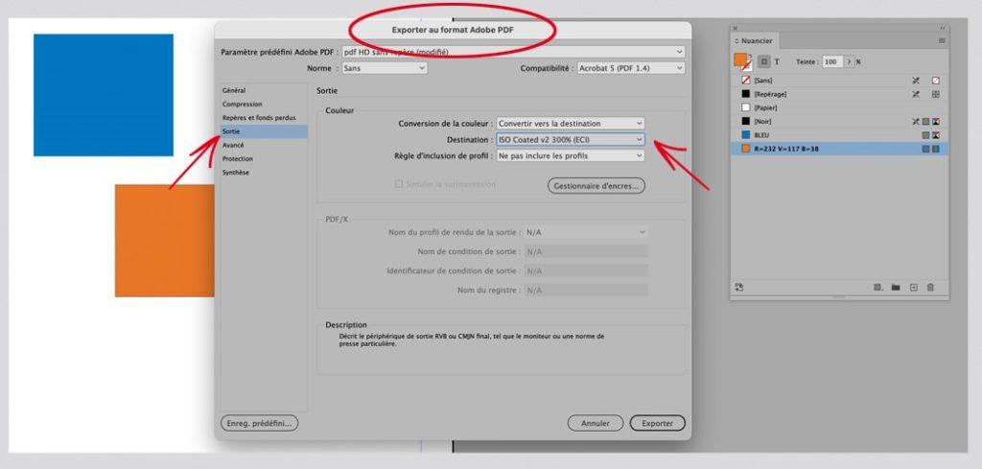Screen dimensions: 982x469
Task: Click the Teinte arrow stepper in Nuancier
Action: pos(849,62)
